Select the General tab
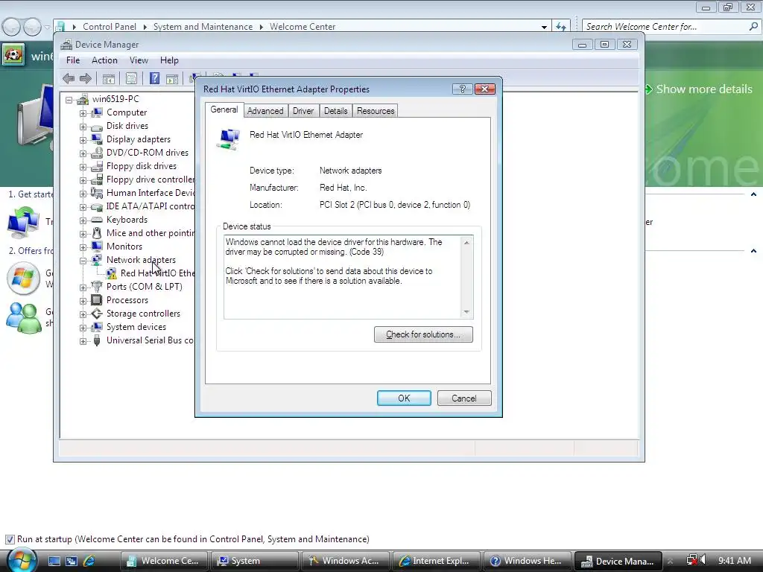Viewport: 763px width, 572px height. 224,109
